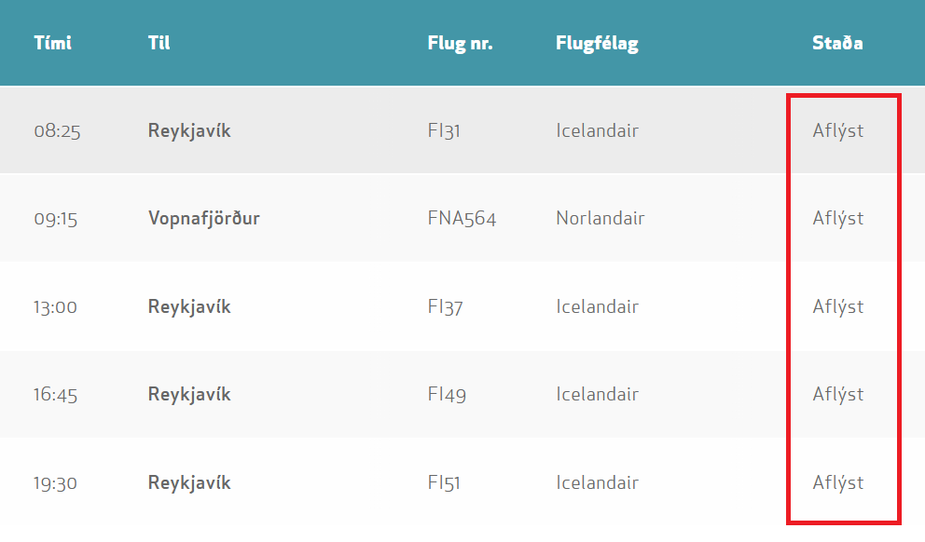The width and height of the screenshot is (925, 542).
Task: Select the 13:00 Reykjavík destination
Action: 189,307
